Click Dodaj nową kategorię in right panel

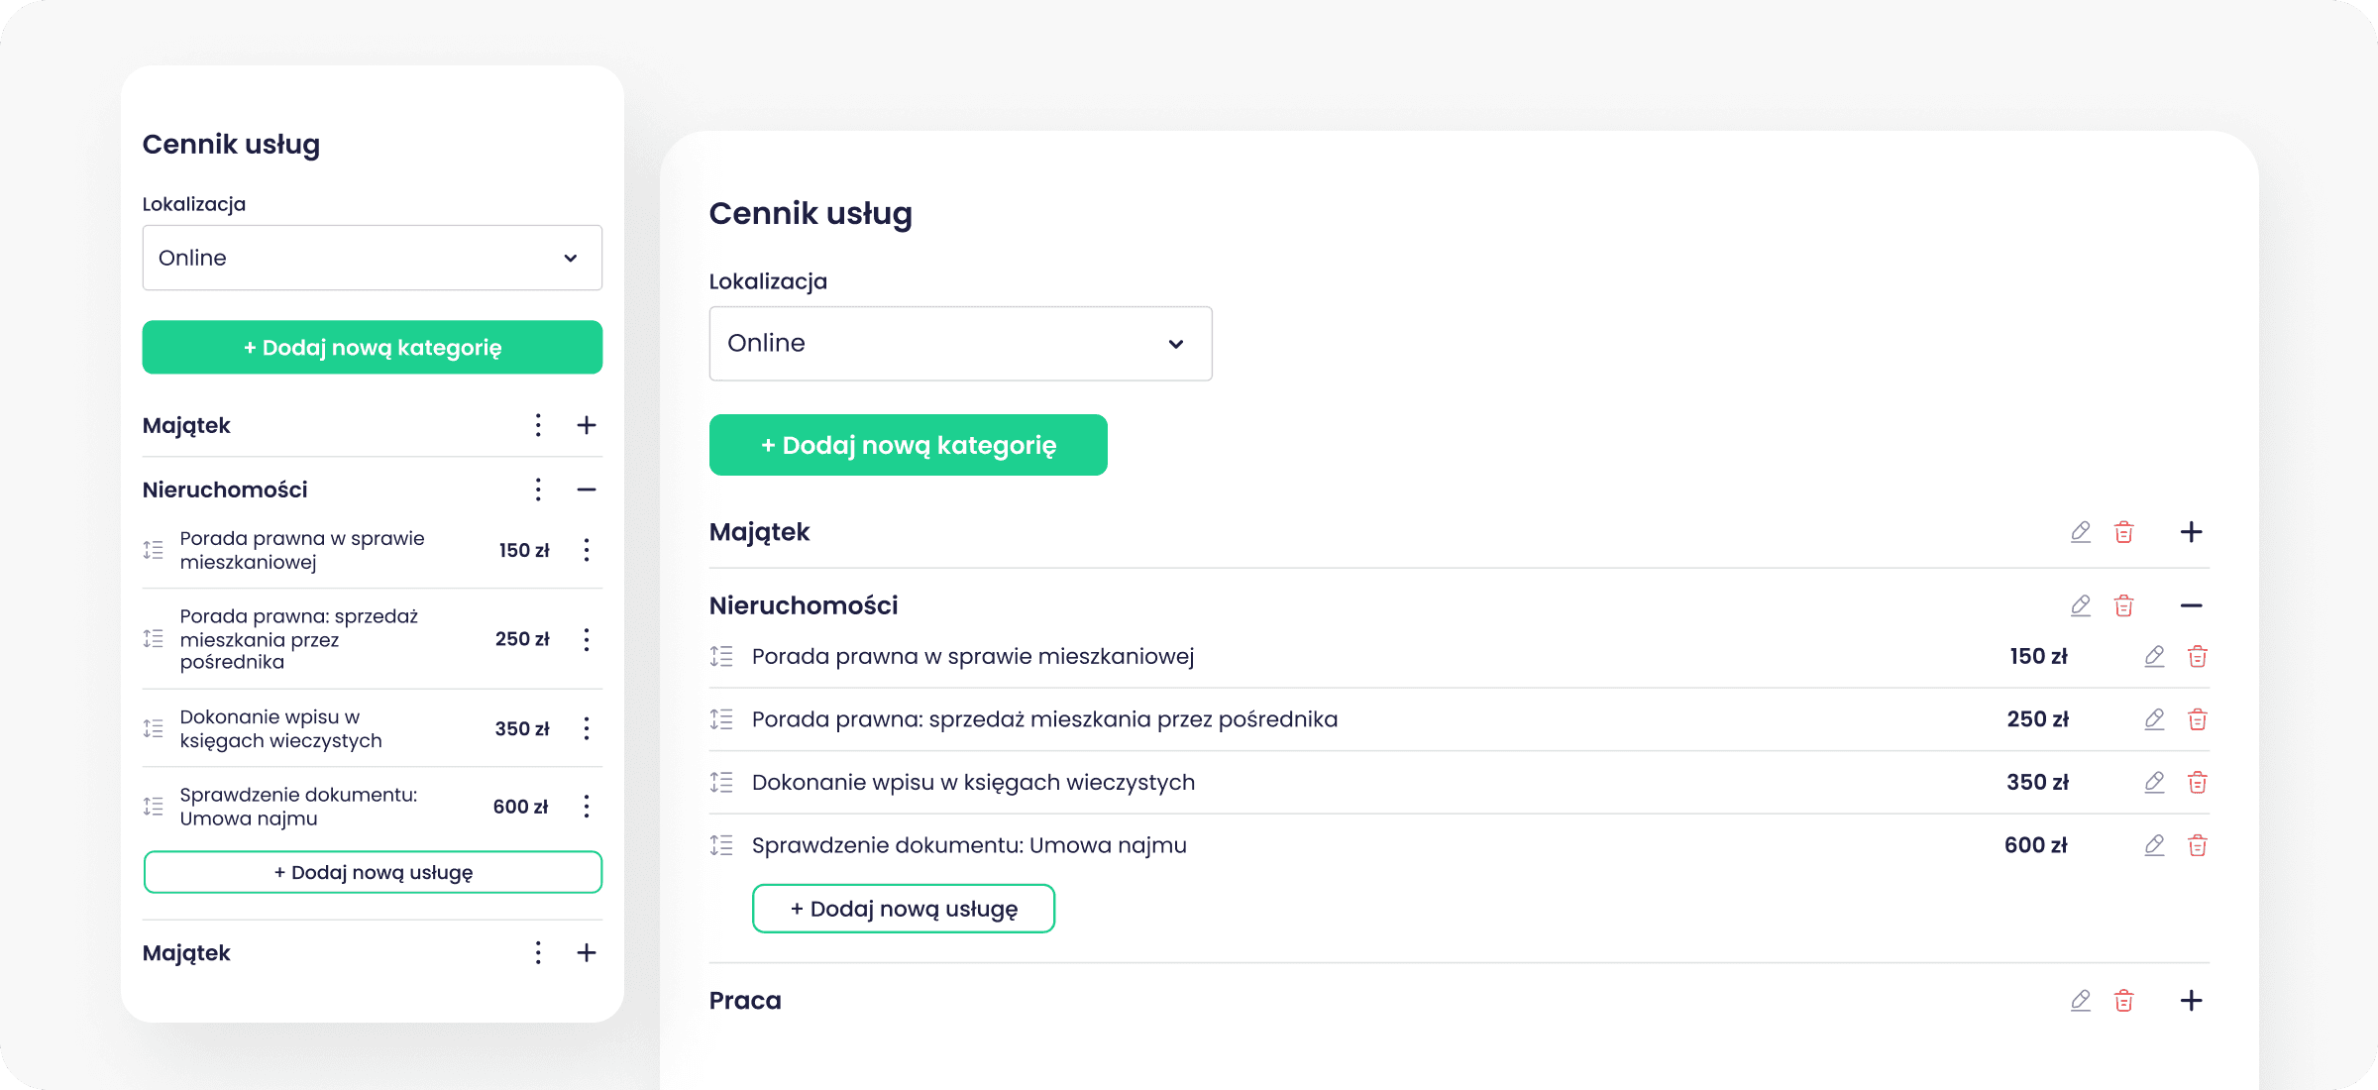coord(908,445)
